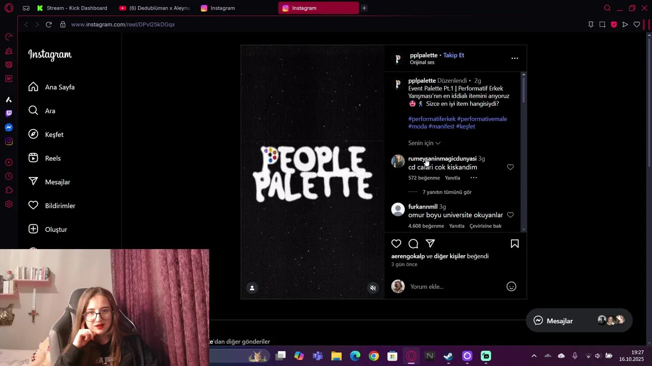
Task: Click the send-to-flow arrow icon
Action: coord(625,24)
